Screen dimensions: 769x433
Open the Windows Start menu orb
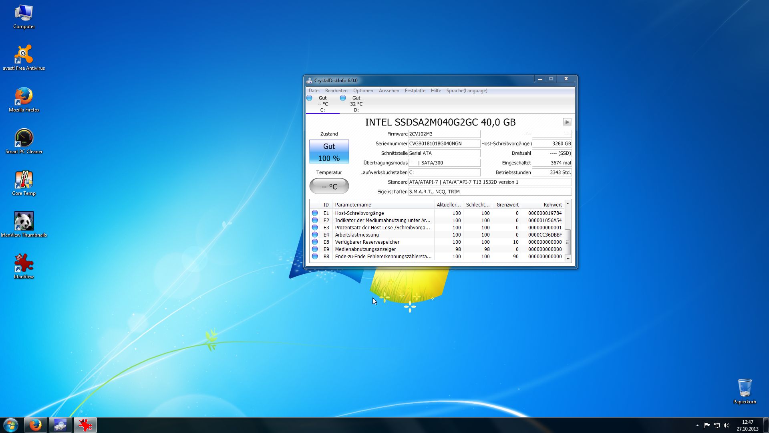click(11, 425)
